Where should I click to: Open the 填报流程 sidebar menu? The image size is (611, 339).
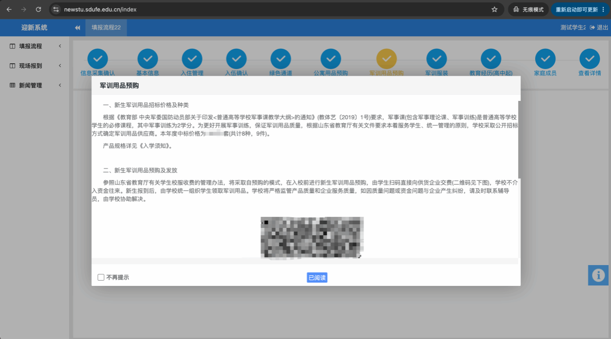point(35,46)
